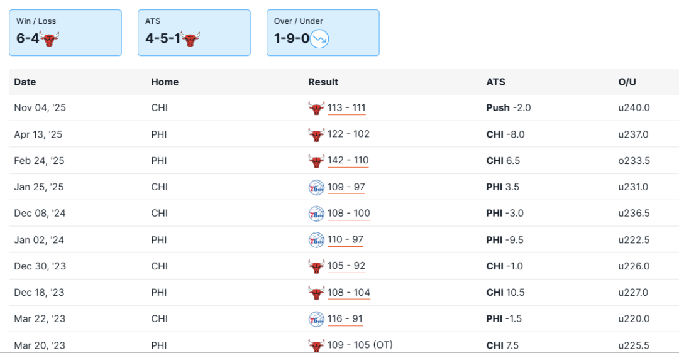
Task: Select the Over / Under summary card
Action: click(323, 33)
